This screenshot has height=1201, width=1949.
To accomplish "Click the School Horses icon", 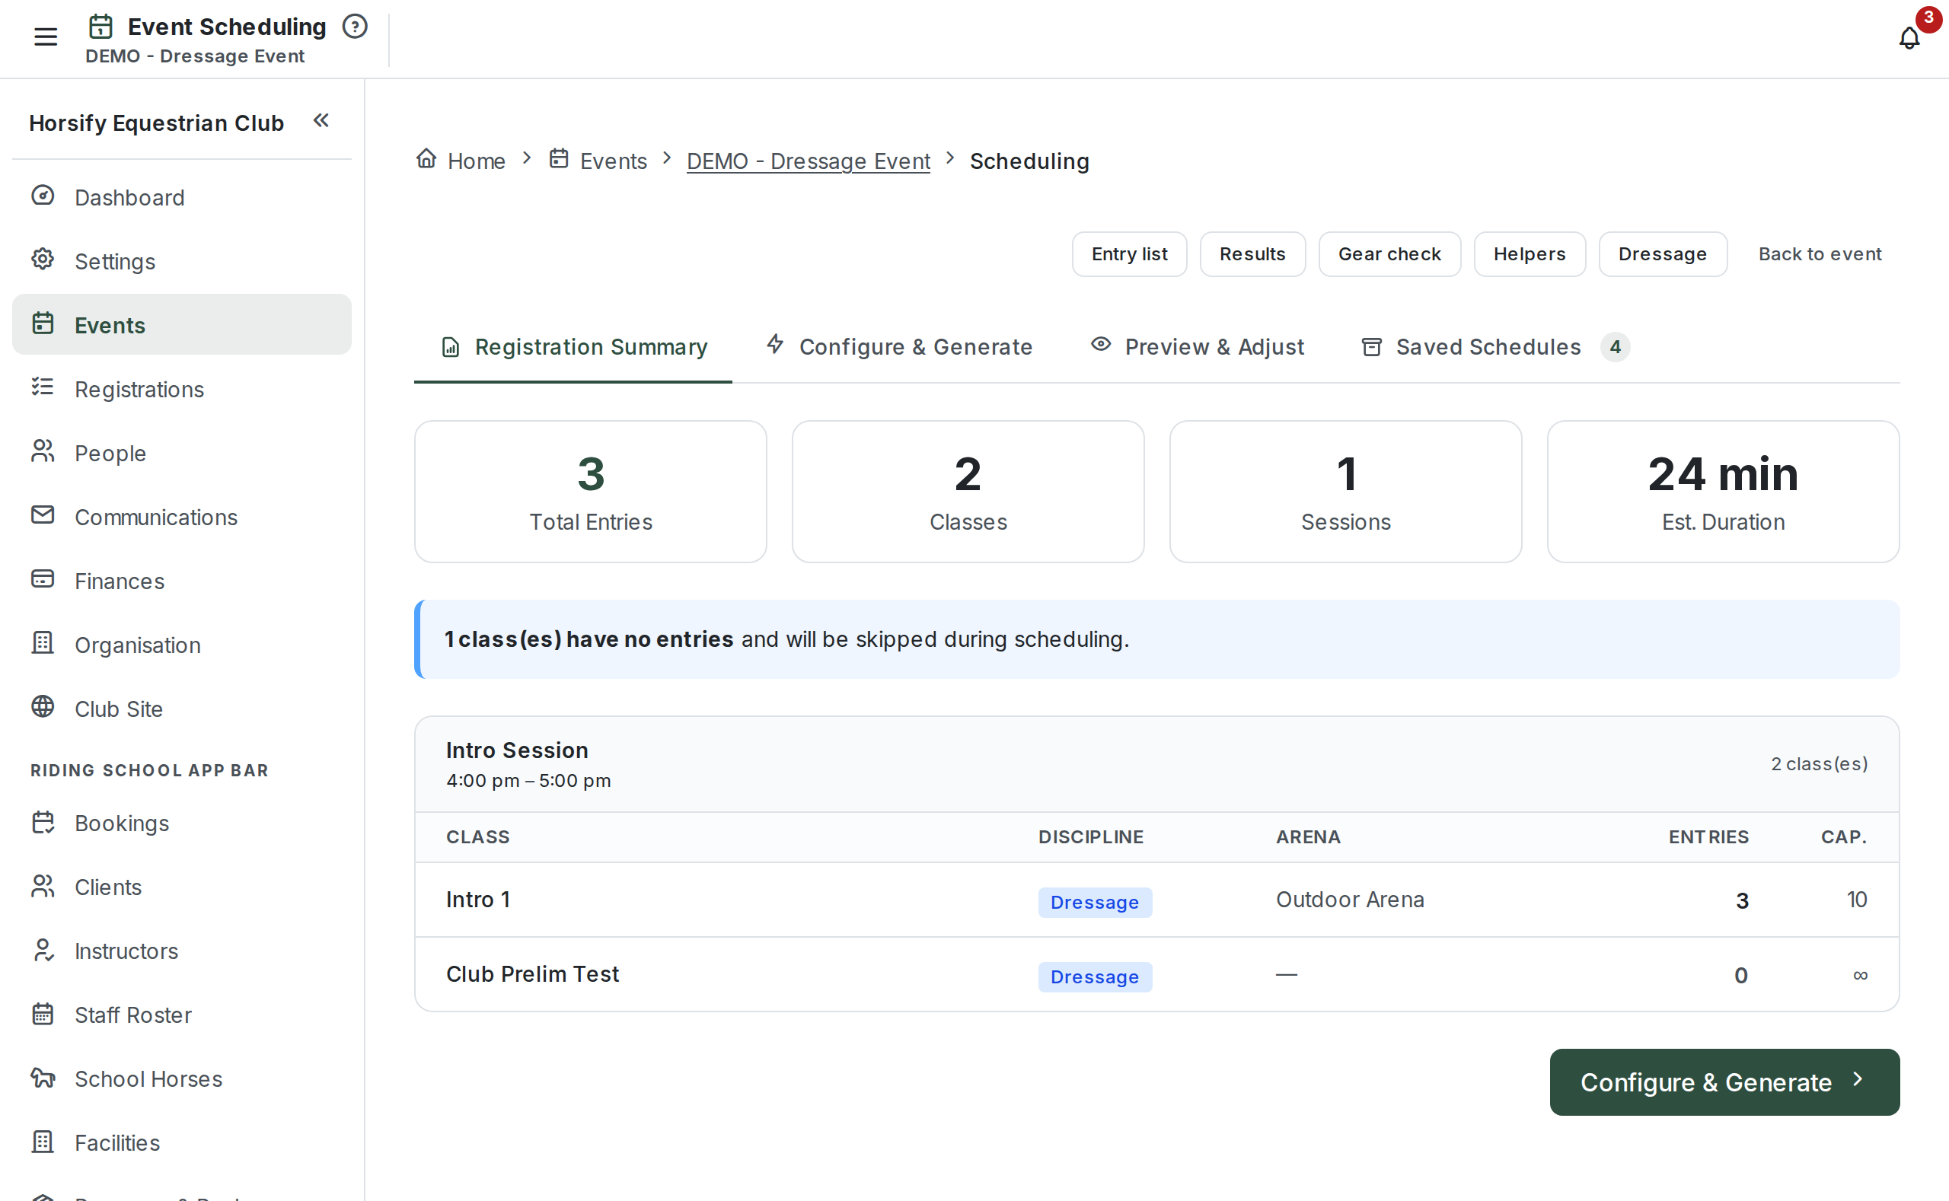I will tap(43, 1078).
